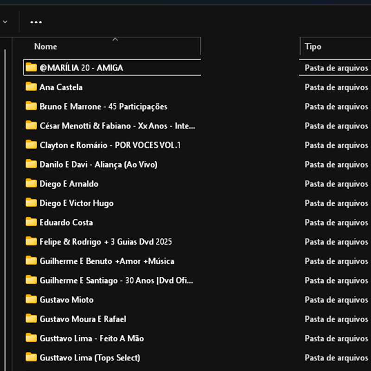Select 'Danilo E Davi - Aliança (Ao Vivo)' name
371x371 pixels.
(98, 165)
